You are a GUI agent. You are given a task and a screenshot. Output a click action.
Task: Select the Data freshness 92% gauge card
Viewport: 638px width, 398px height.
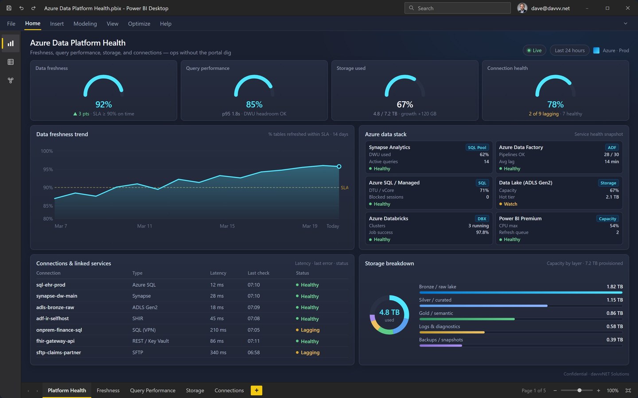(104, 91)
